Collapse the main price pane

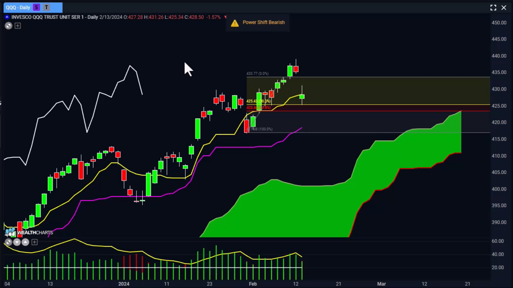coord(9,26)
